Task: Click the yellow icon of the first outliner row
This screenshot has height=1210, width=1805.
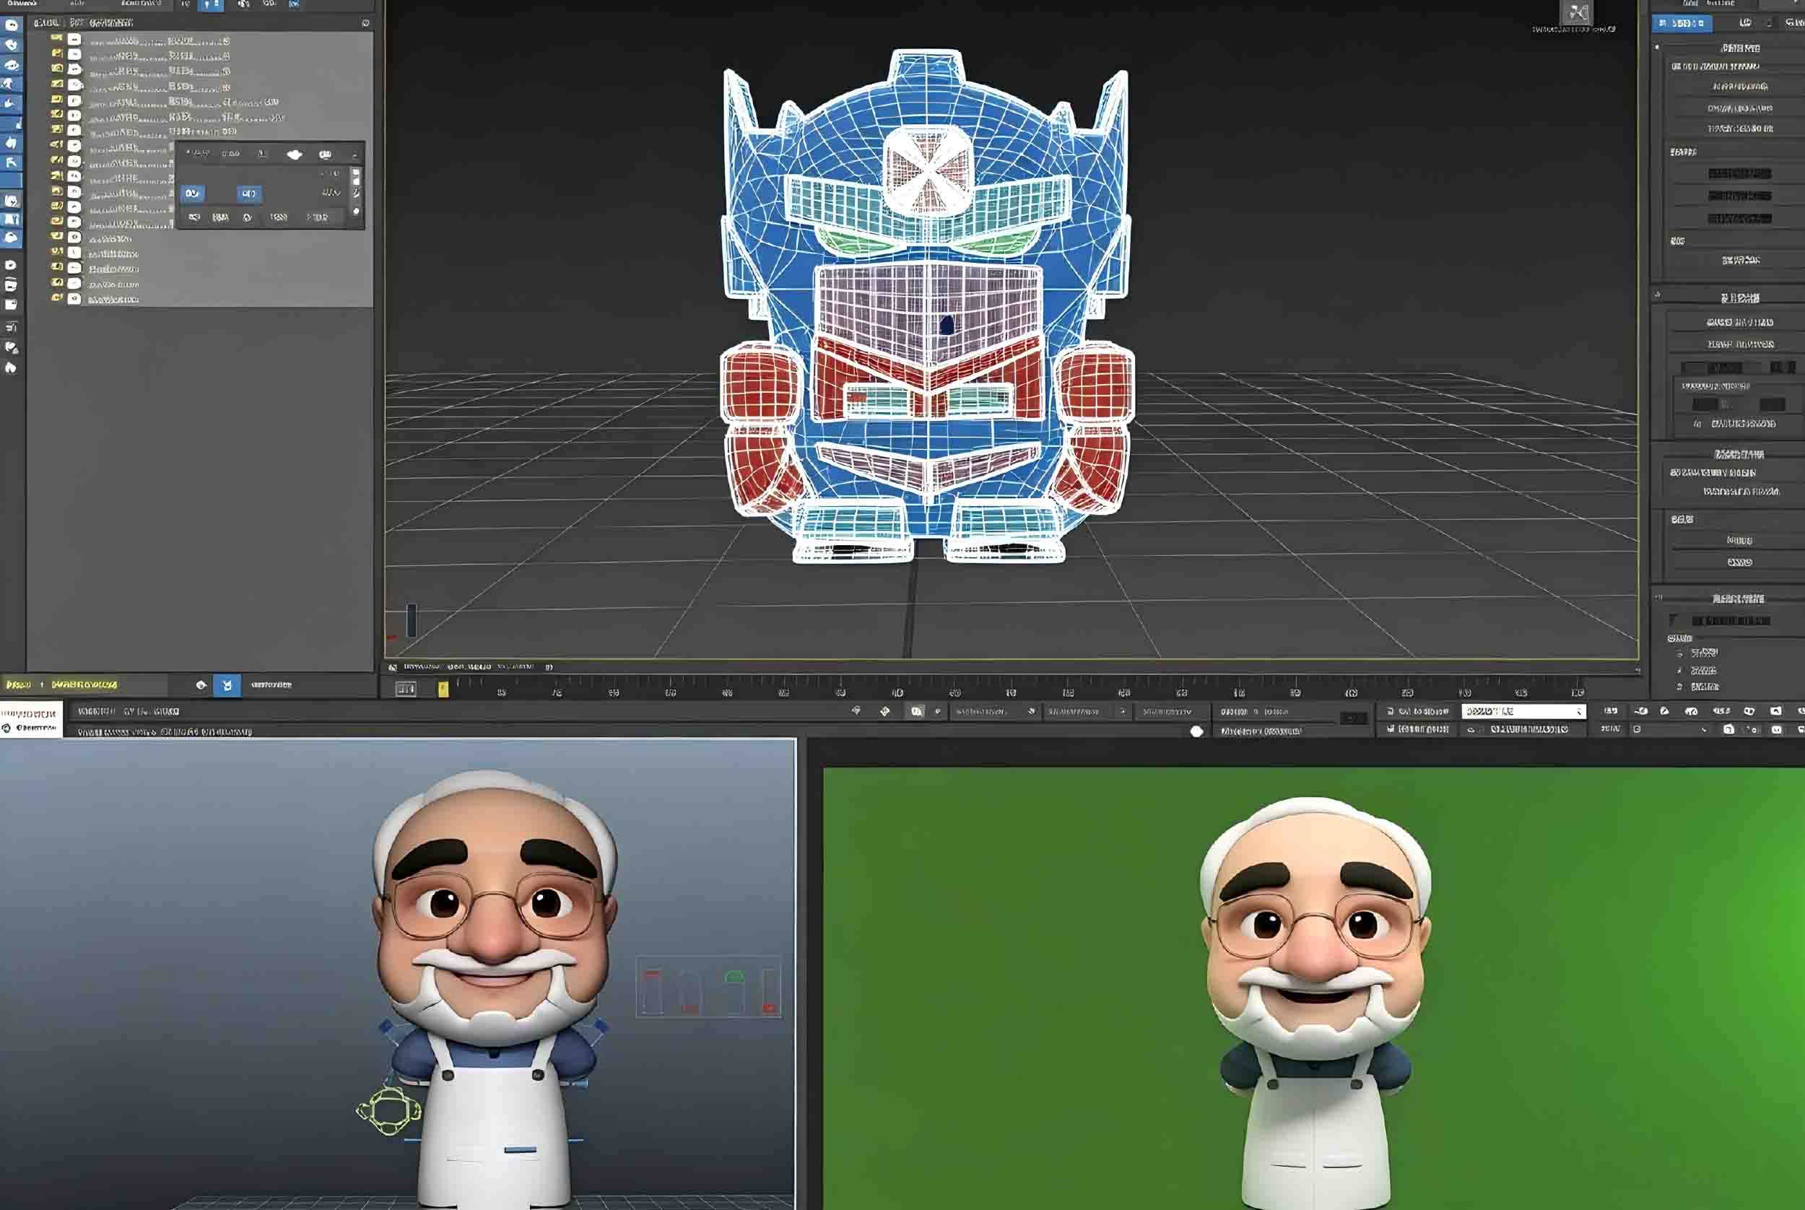Action: click(x=56, y=38)
